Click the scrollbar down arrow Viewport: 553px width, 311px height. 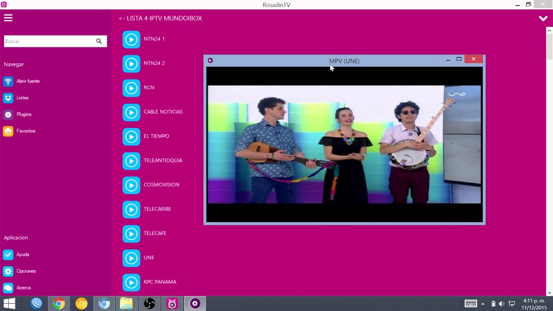(x=550, y=293)
